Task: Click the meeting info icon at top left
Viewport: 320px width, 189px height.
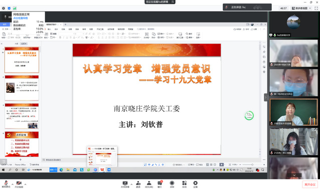Action: point(4,9)
